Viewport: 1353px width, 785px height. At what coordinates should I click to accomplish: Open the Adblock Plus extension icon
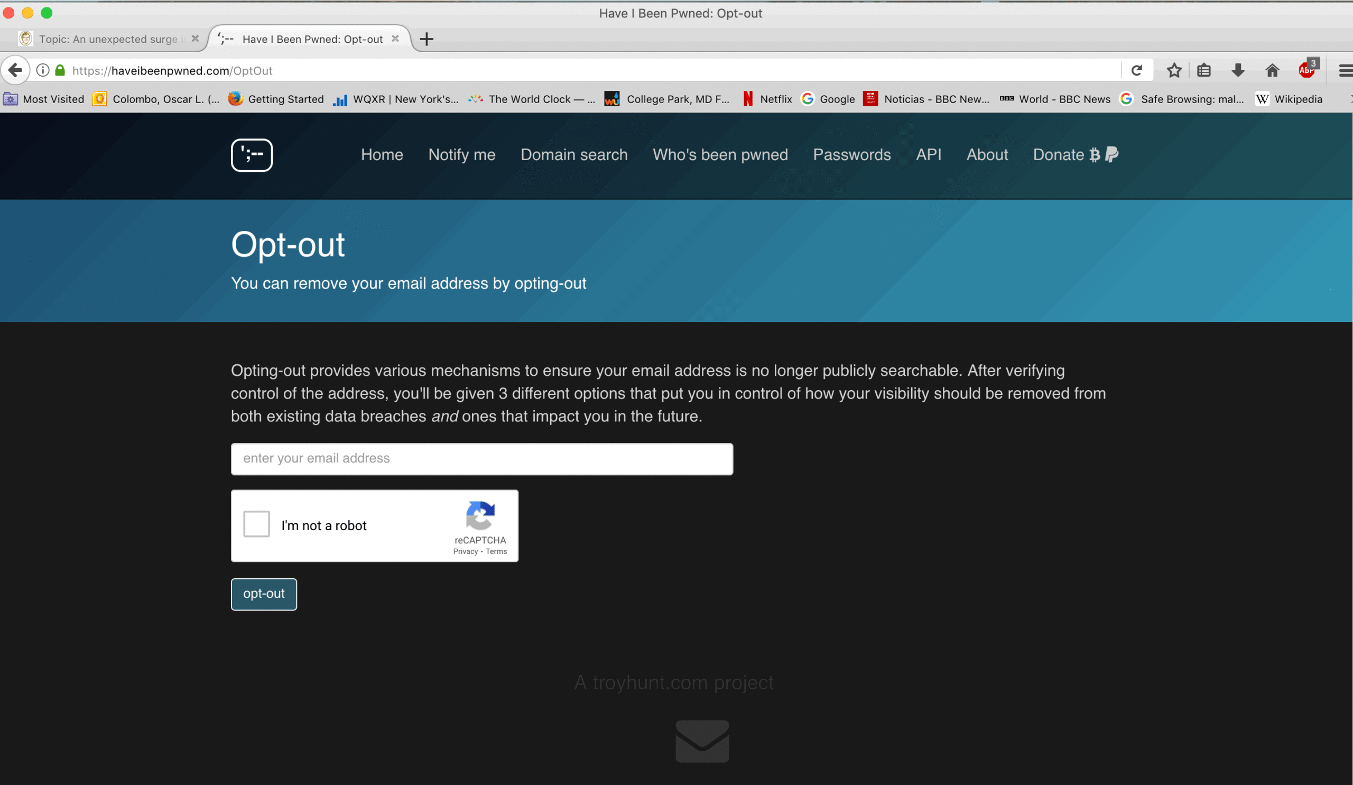coord(1306,70)
